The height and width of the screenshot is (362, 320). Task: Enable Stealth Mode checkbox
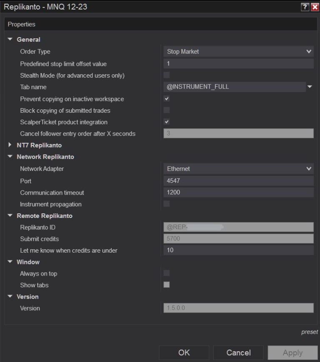(167, 75)
